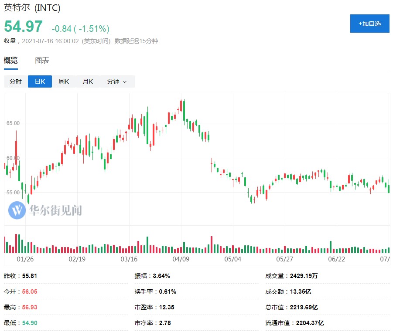Click the 市盈率 value 12.35
Viewport: 393px width, 332px height.
(167, 307)
